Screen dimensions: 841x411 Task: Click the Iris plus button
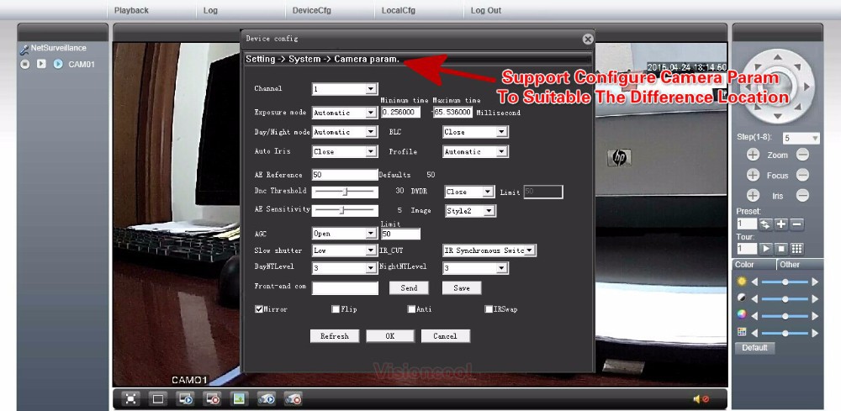tap(753, 195)
